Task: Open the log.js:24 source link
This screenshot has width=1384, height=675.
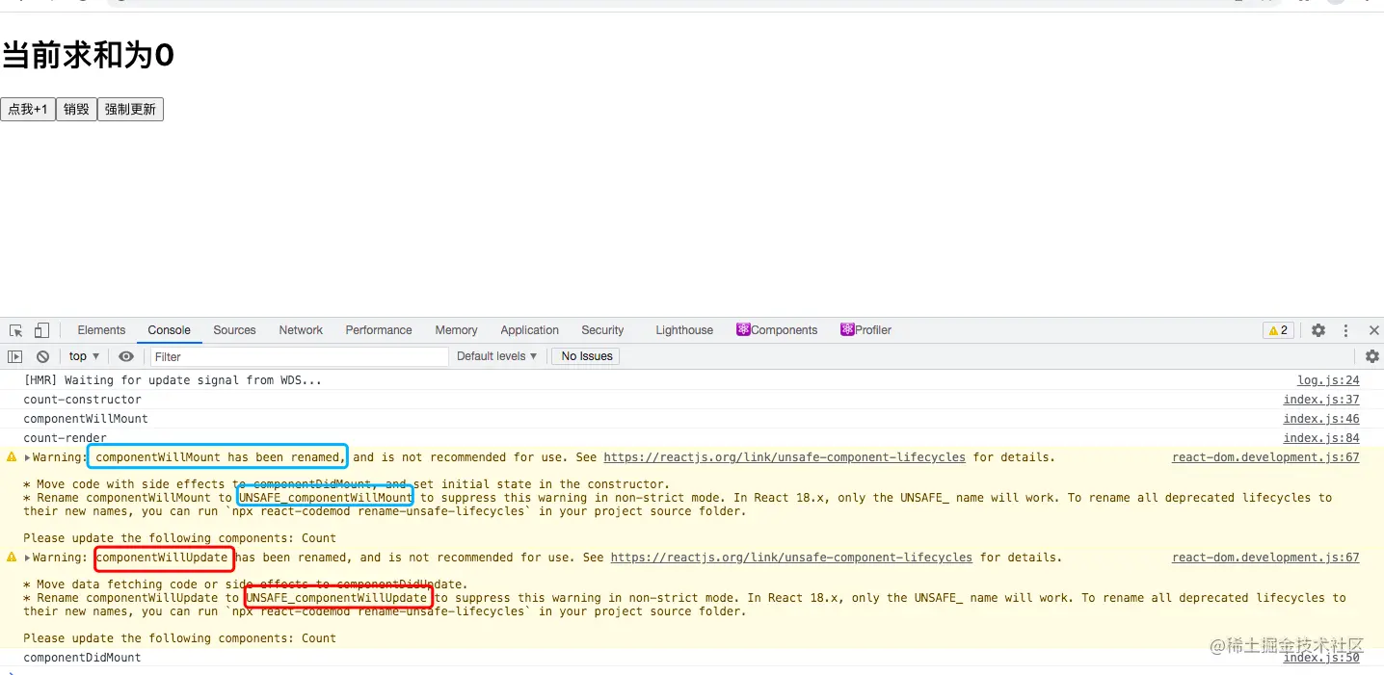Action: coord(1328,380)
